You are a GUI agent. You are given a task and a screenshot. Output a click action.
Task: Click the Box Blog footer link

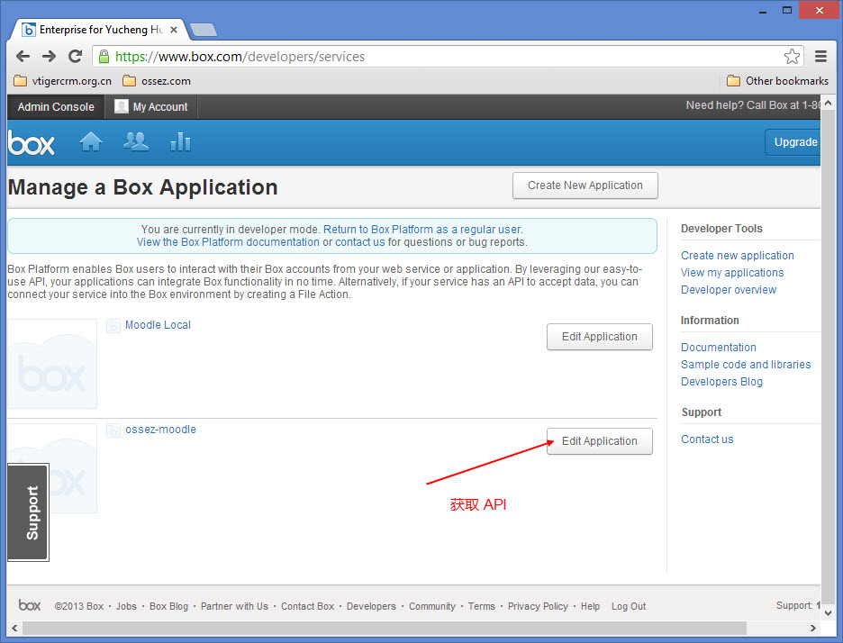tap(168, 606)
